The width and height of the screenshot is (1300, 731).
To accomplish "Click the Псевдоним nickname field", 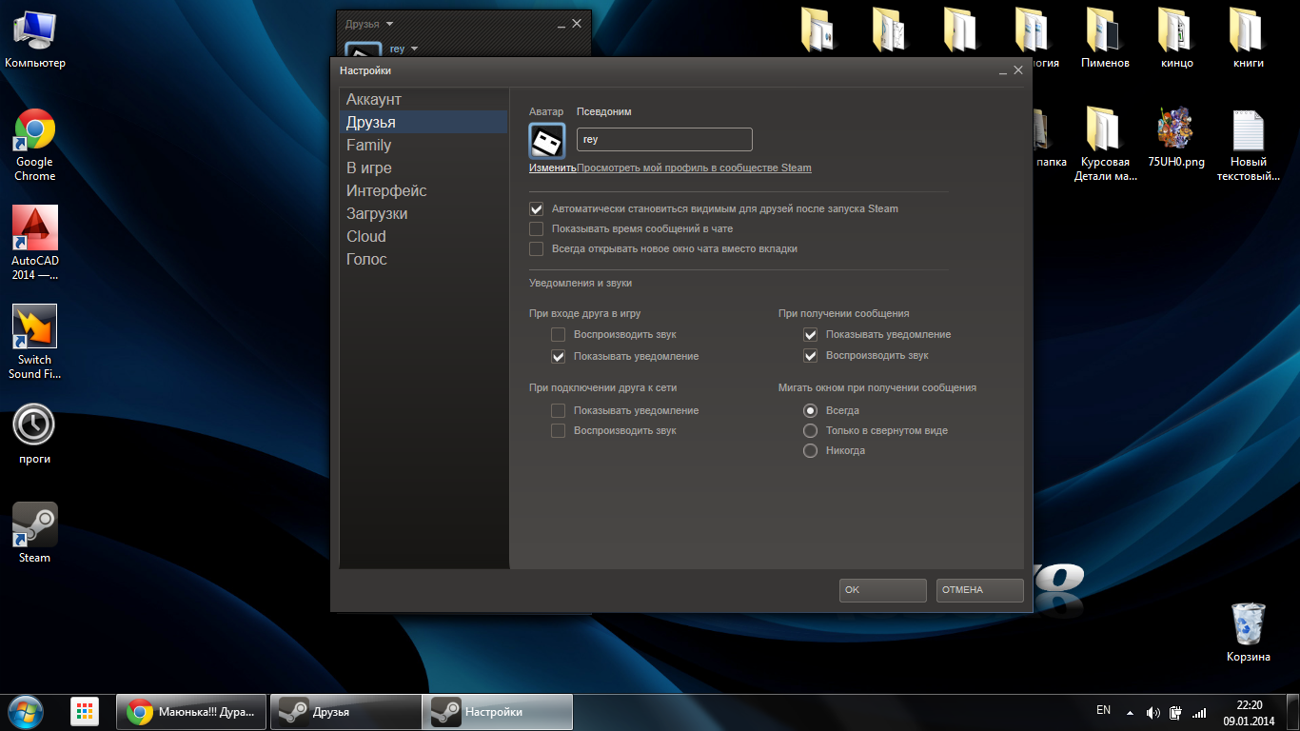I will coord(664,139).
